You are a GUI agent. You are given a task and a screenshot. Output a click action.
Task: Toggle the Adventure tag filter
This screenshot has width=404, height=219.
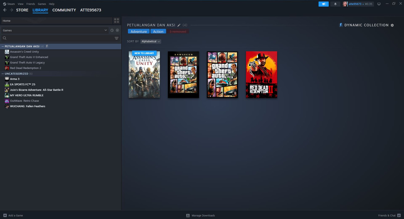click(x=139, y=32)
